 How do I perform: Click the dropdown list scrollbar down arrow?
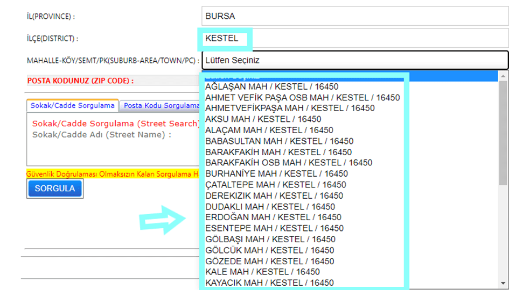[503, 283]
